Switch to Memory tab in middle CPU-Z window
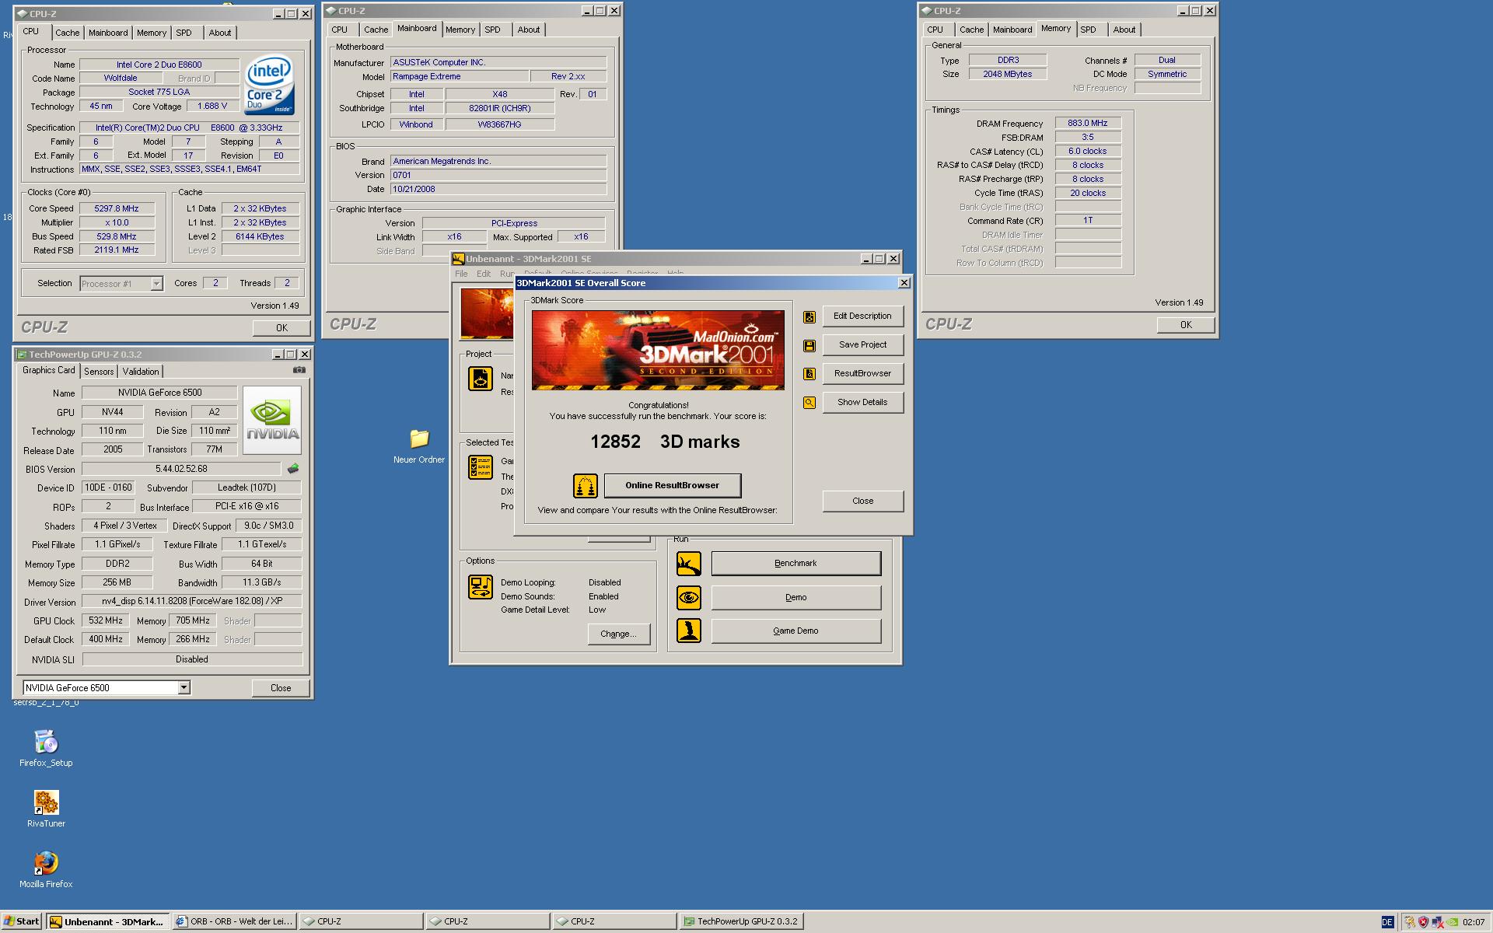Viewport: 1493px width, 933px height. 460,30
